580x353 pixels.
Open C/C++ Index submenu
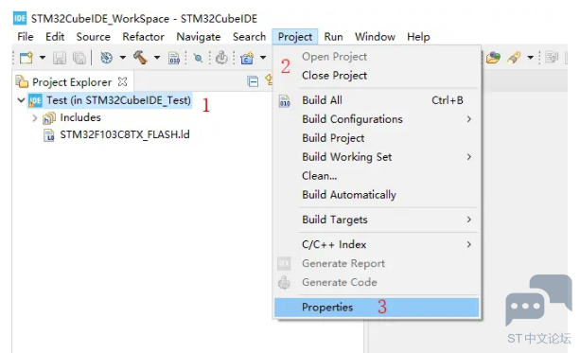pos(378,244)
